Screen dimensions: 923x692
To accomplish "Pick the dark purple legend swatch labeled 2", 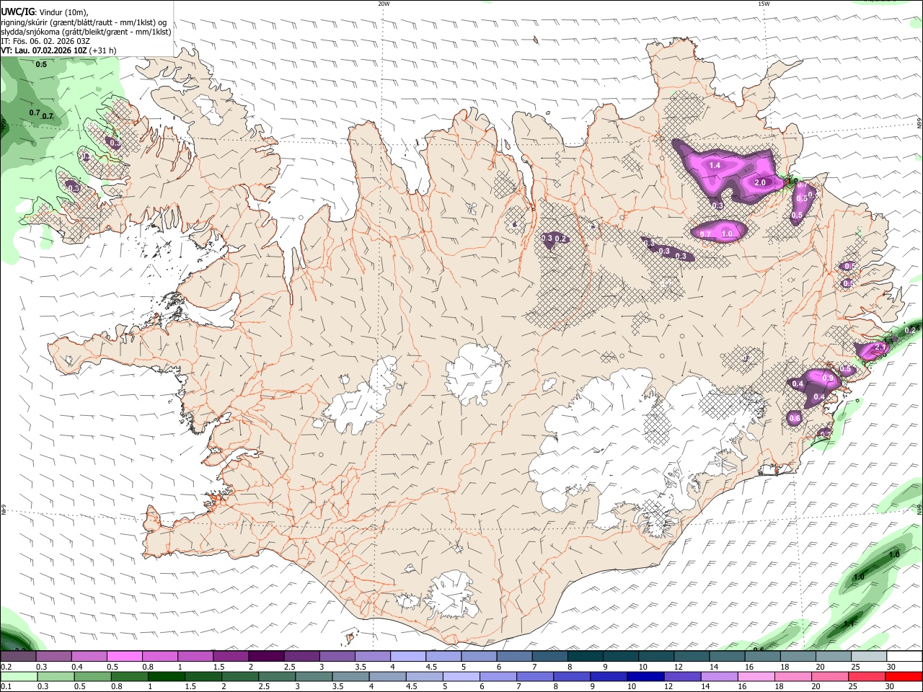I will coord(265,657).
